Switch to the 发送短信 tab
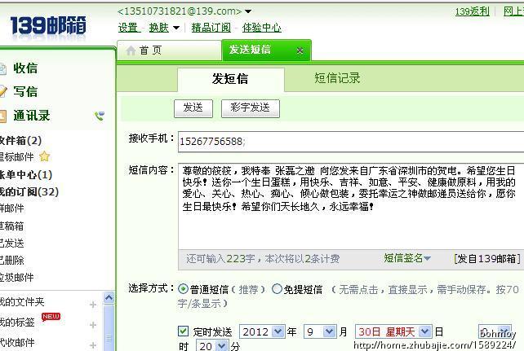524x351 pixels. click(267, 50)
